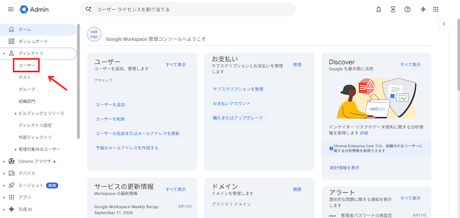Click the three dots by 管理者パスワードの再設定
Screen dimensions: 460x218
click(332, 216)
